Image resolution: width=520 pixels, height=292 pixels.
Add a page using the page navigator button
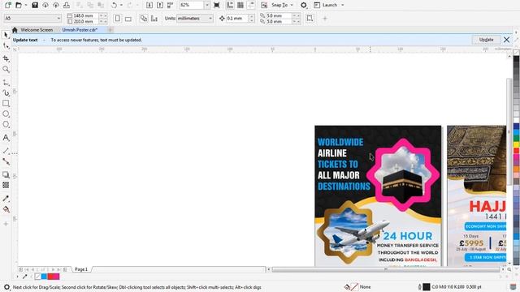(x=20, y=269)
